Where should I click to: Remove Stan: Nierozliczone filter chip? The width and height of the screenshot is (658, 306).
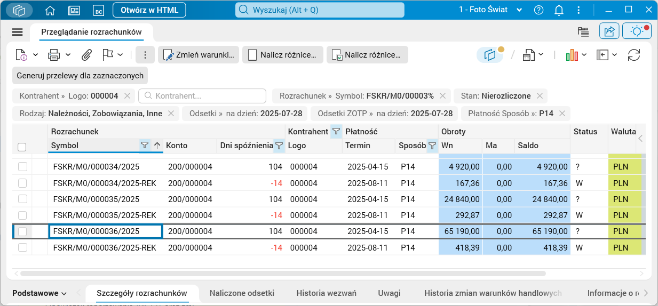coord(540,96)
